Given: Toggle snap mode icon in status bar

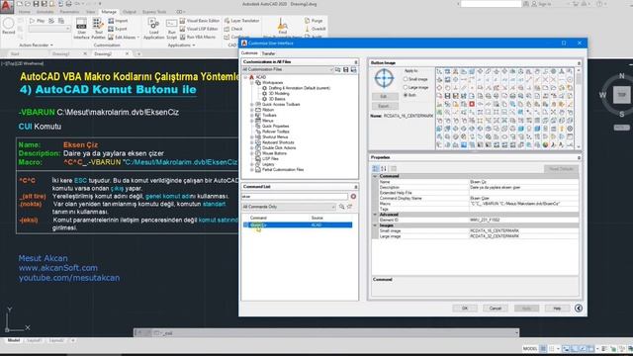Looking at the screenshot, I should [552, 348].
